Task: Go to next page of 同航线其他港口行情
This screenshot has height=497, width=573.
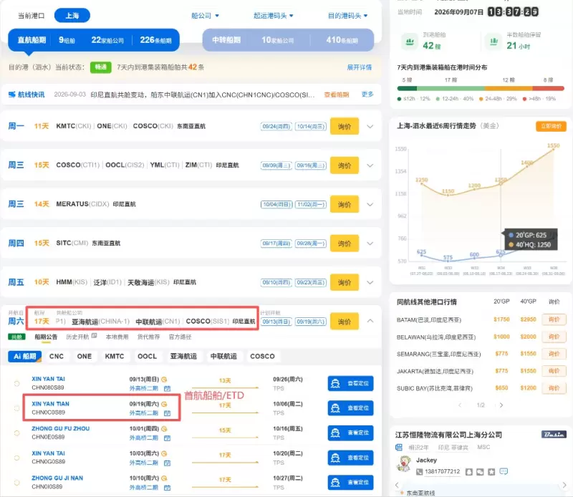Action: pyautogui.click(x=501, y=405)
